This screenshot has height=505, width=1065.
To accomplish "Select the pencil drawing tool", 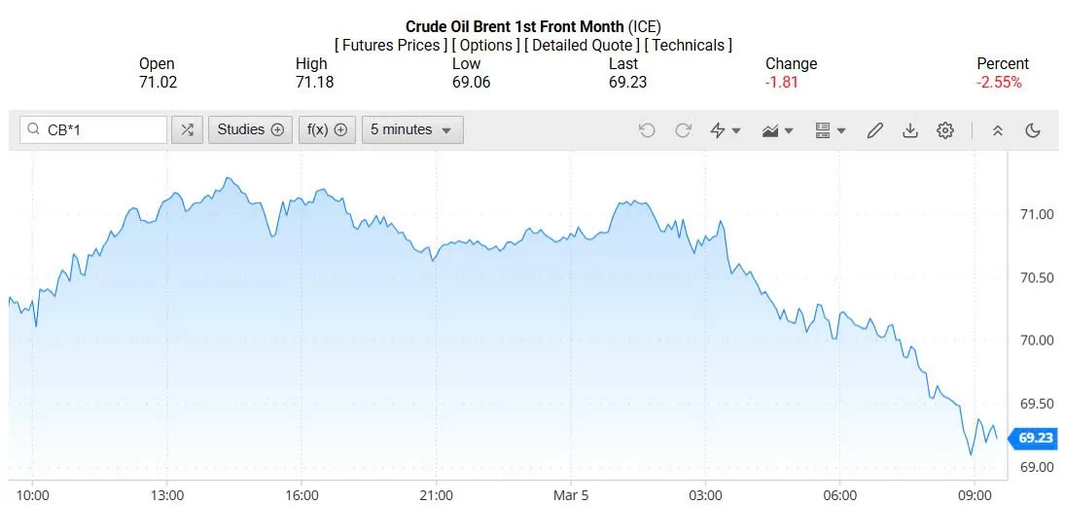I will (x=874, y=130).
